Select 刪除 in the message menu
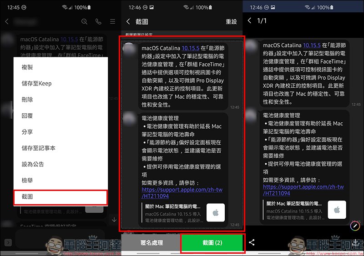 click(61, 100)
